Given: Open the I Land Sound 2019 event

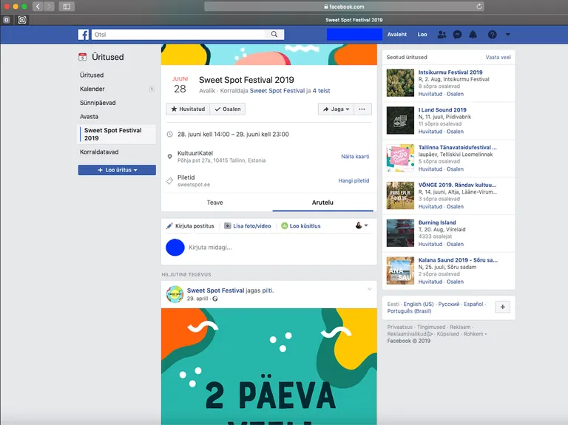Looking at the screenshot, I should 442,109.
